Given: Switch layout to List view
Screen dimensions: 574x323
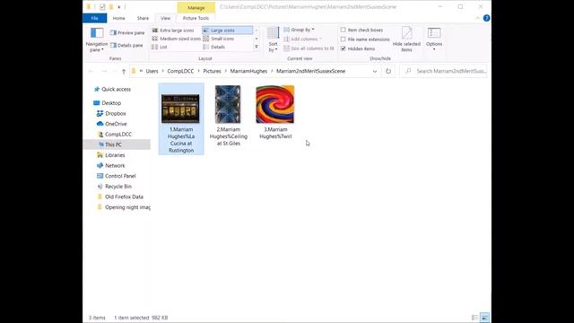Looking at the screenshot, I should [160, 48].
